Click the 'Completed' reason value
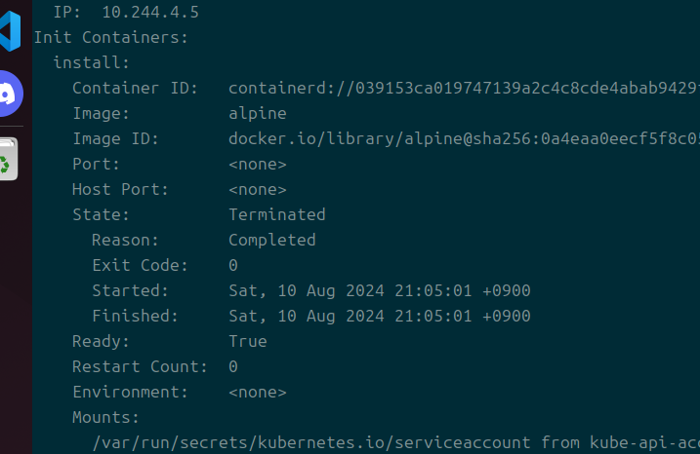The image size is (700, 454). (x=271, y=240)
